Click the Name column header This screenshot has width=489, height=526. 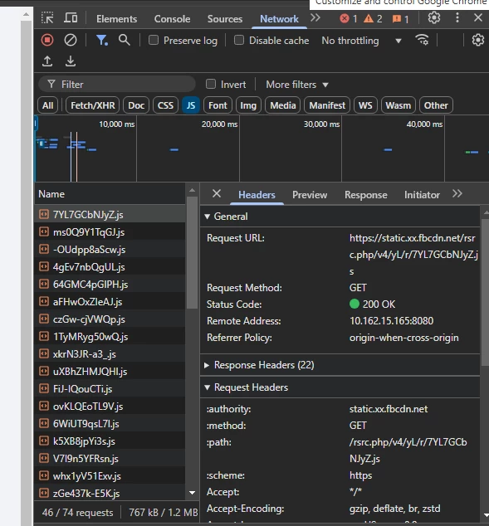tap(110, 194)
